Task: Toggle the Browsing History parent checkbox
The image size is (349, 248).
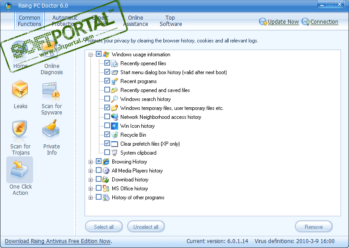Action: pyautogui.click(x=98, y=161)
